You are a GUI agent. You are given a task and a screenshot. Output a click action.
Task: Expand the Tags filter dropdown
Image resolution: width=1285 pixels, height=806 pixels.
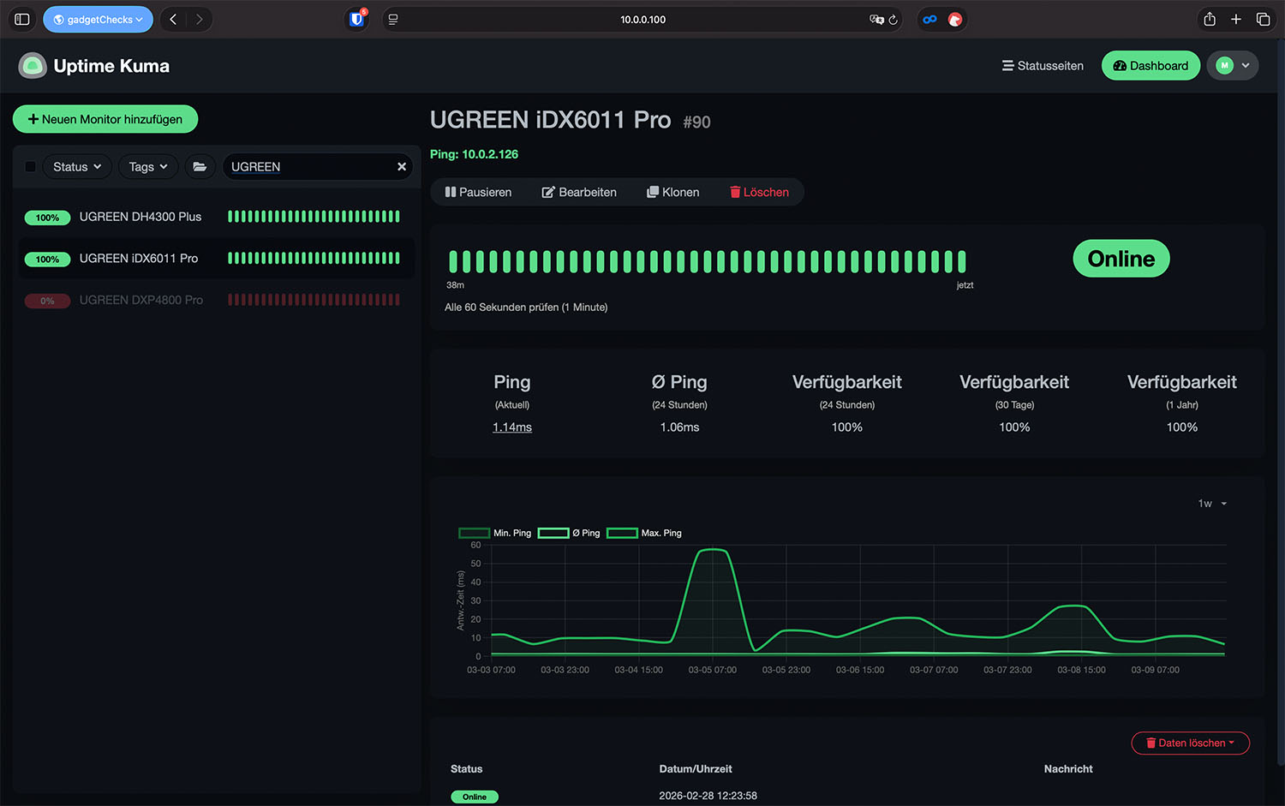click(148, 167)
